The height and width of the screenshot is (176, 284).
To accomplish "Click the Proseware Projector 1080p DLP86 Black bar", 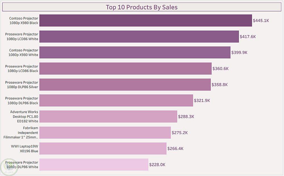I will point(116,100).
